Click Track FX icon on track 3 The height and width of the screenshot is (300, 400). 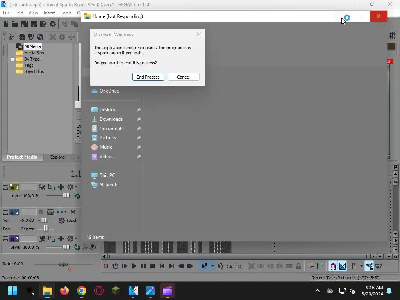pyautogui.click(x=61, y=239)
